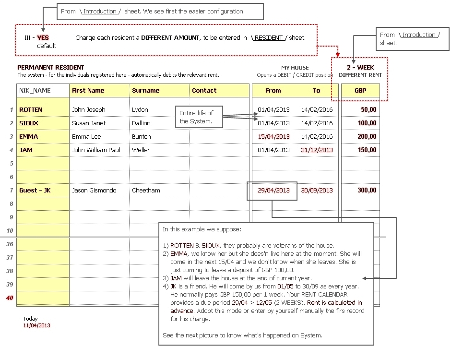Select the SIOUX nickname cell

(43, 123)
